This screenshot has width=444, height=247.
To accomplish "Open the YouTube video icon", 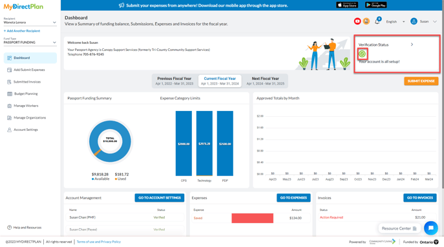I will (357, 21).
